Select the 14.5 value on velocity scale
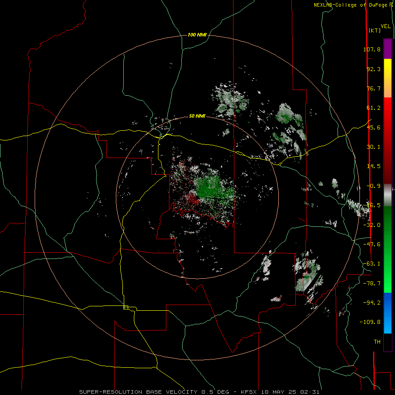 pyautogui.click(x=373, y=166)
